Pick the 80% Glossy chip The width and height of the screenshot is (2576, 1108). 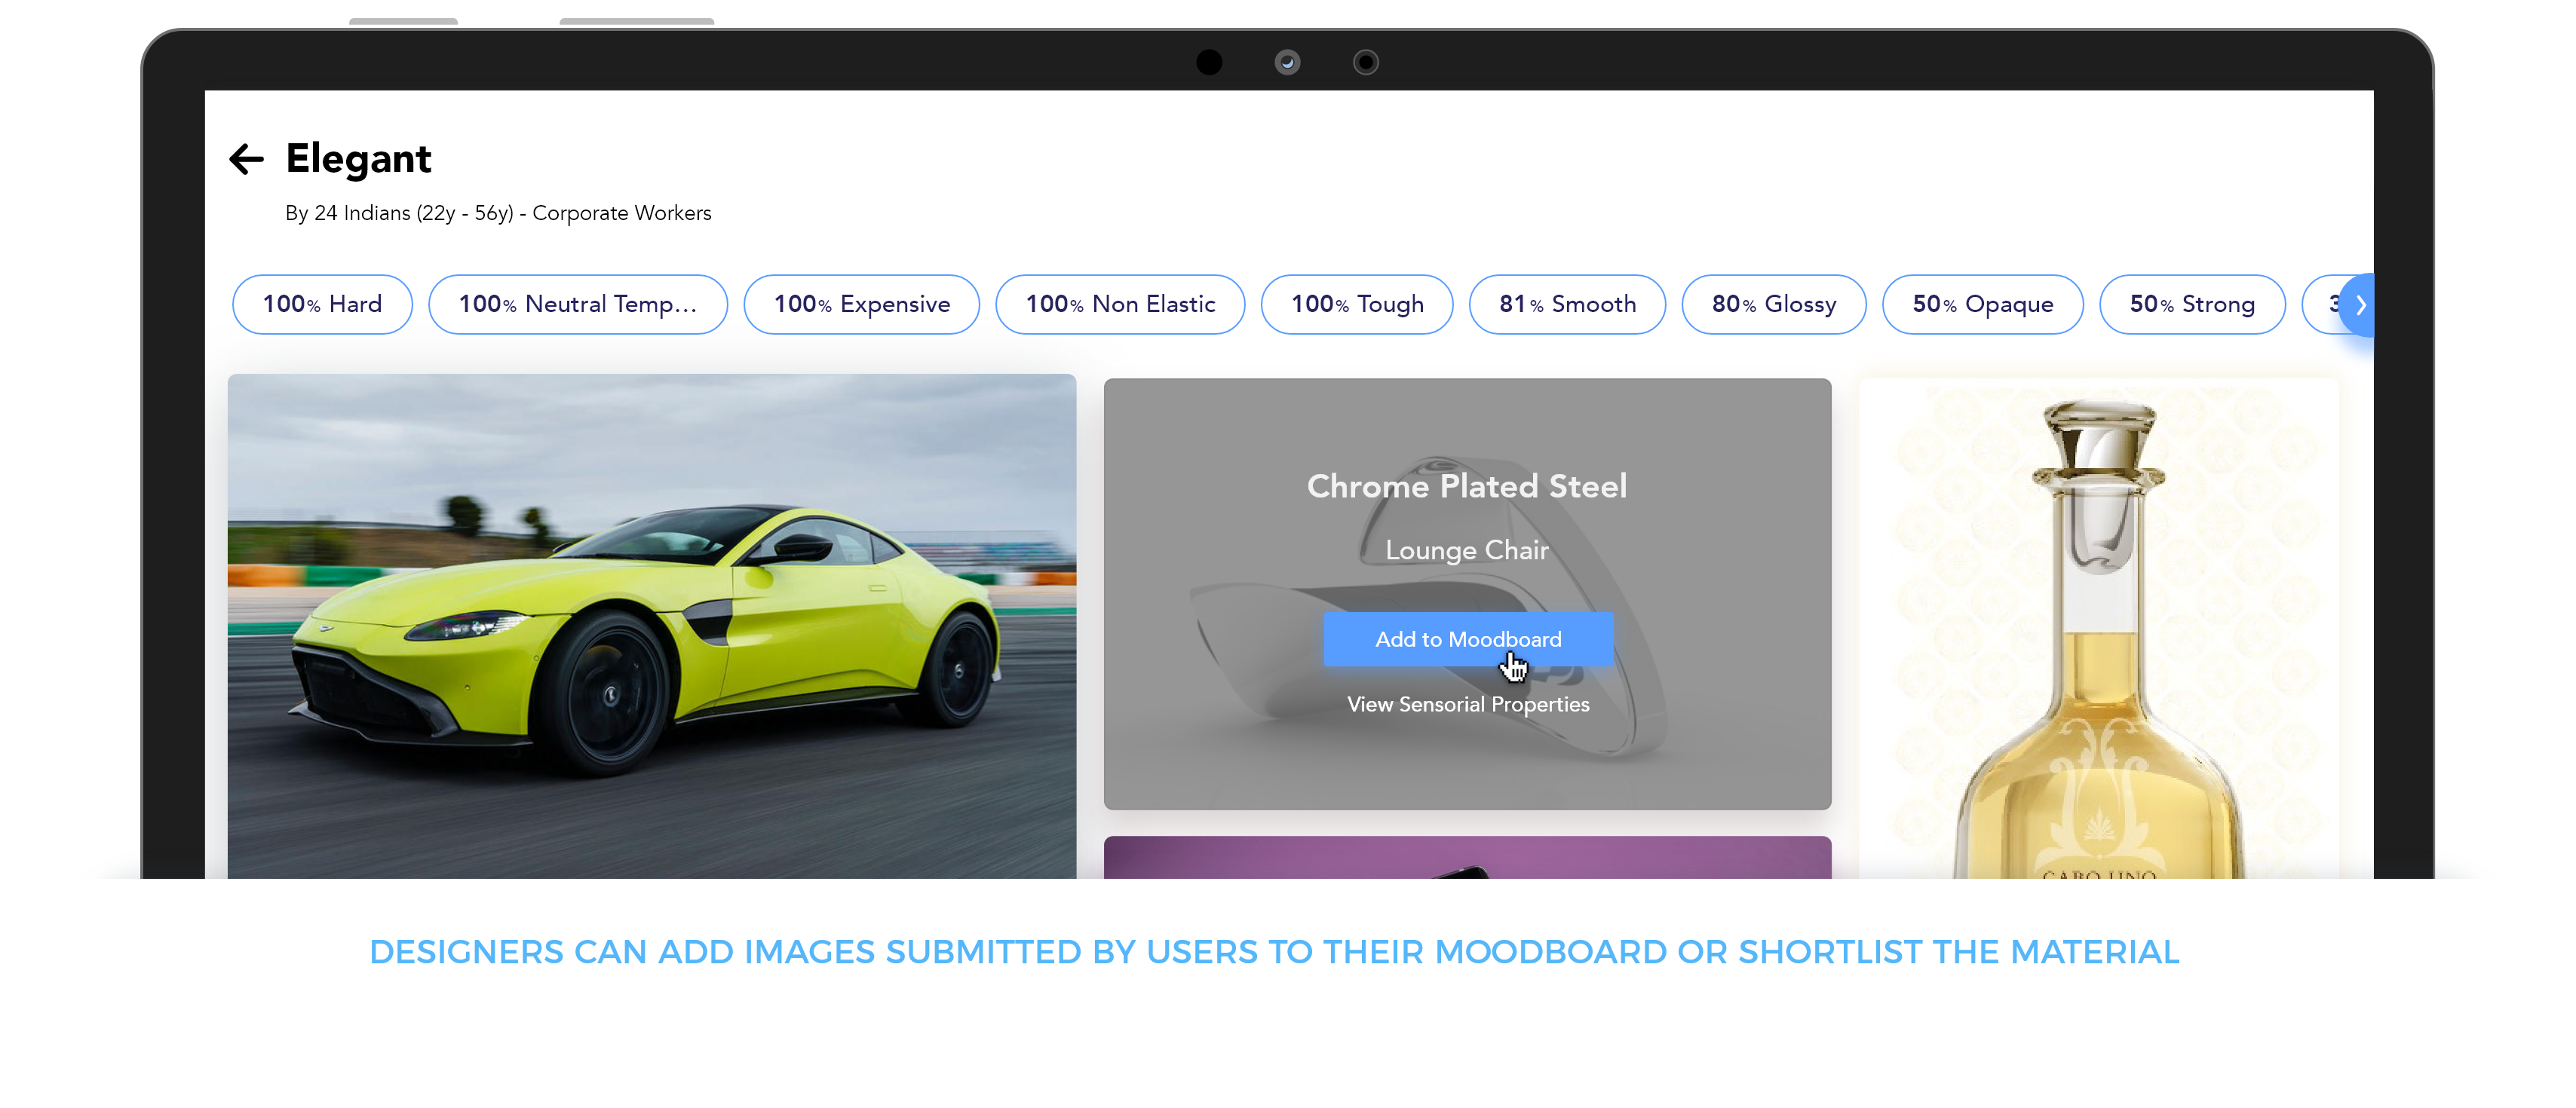click(x=1773, y=304)
